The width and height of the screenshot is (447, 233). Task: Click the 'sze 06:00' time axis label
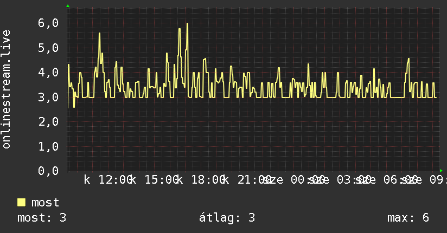click(386, 180)
